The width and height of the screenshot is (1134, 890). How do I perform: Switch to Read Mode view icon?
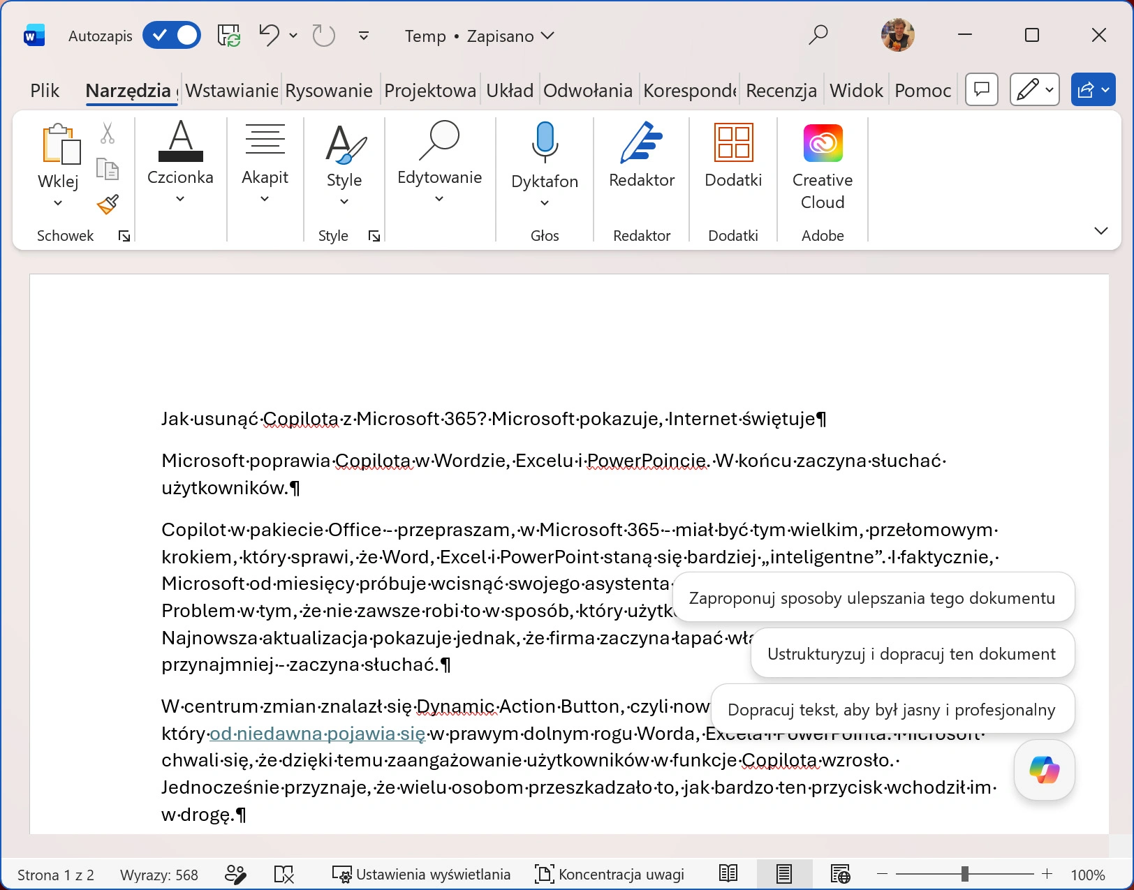728,874
